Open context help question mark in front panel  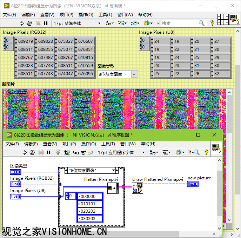212,23
